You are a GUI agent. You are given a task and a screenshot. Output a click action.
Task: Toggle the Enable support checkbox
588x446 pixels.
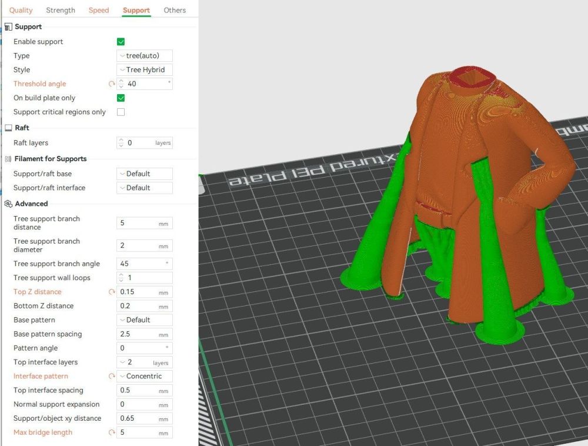click(x=121, y=42)
